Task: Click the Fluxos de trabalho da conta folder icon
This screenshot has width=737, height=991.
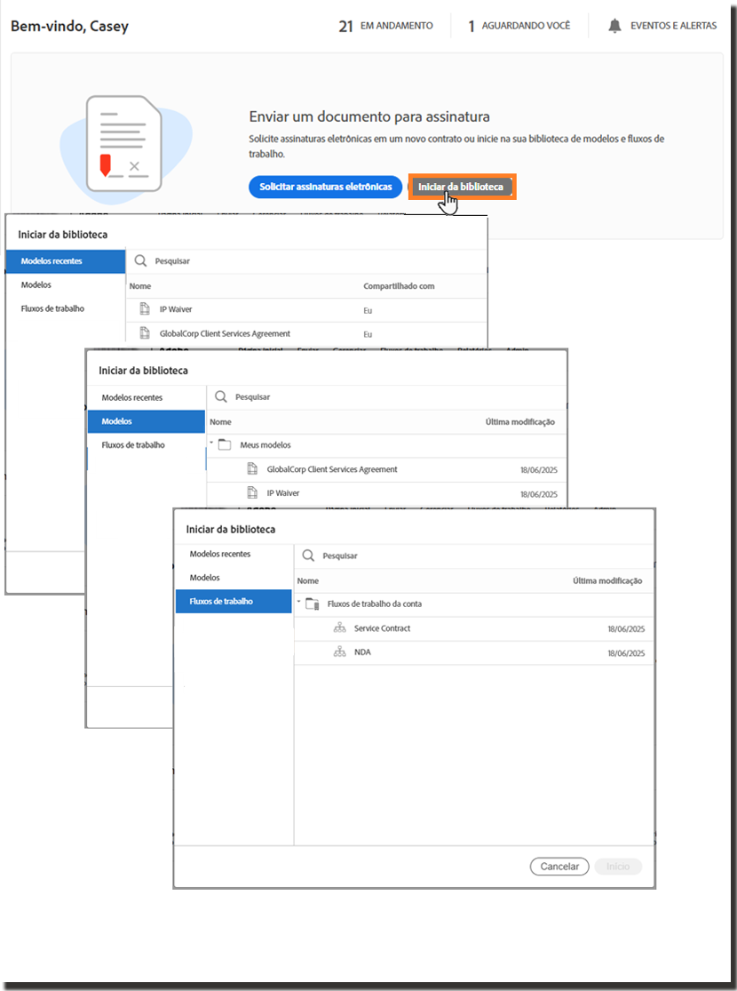Action: (312, 603)
